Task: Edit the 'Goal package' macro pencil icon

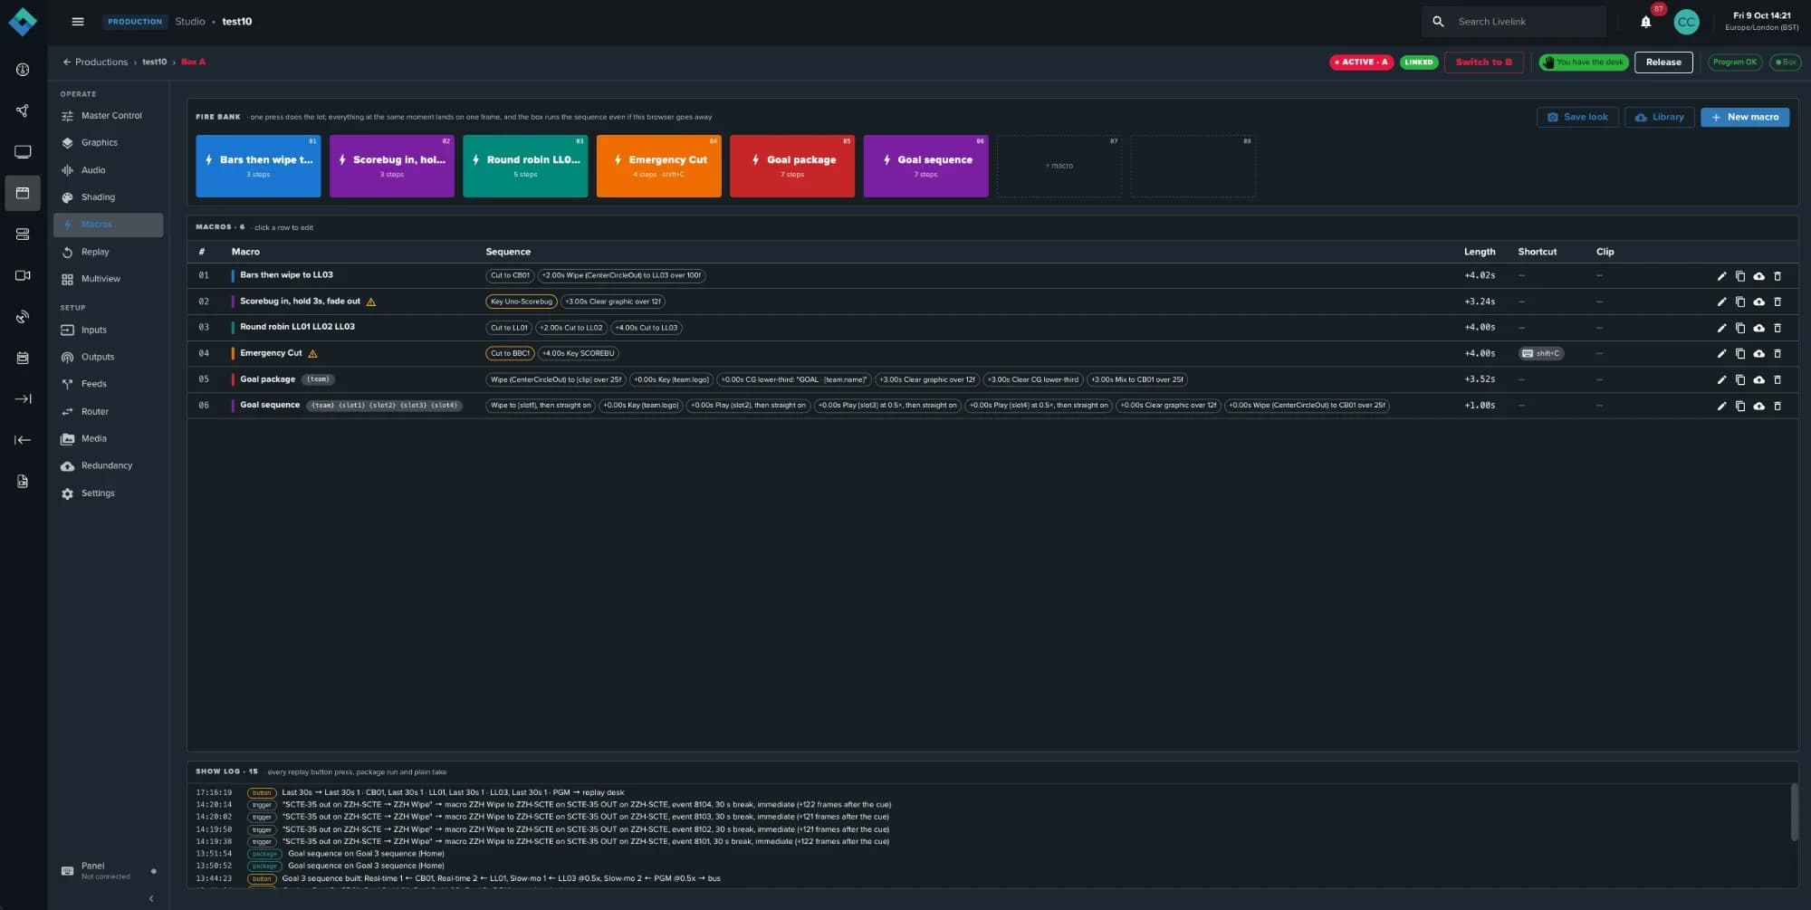Action: click(1721, 380)
